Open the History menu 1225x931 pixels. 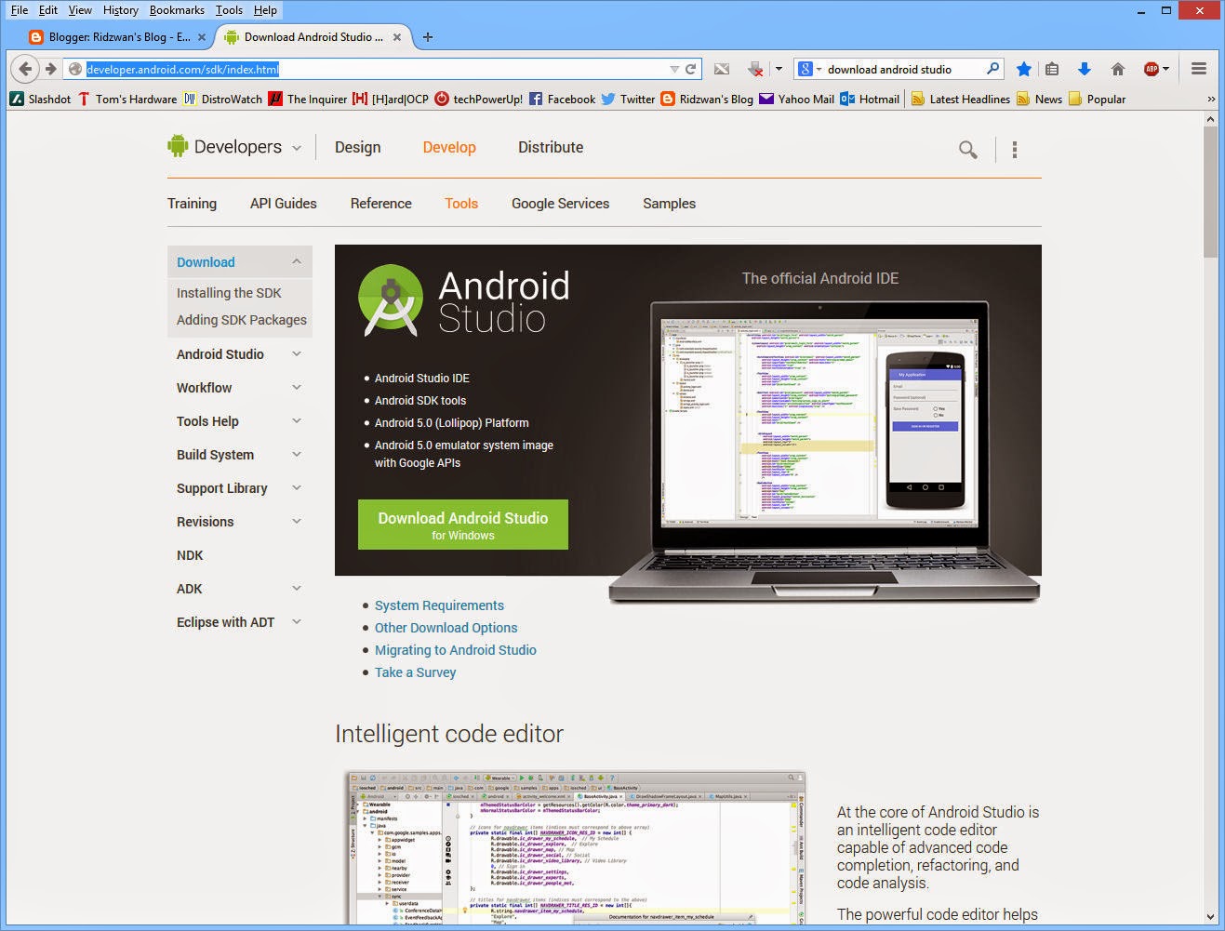pyautogui.click(x=121, y=10)
